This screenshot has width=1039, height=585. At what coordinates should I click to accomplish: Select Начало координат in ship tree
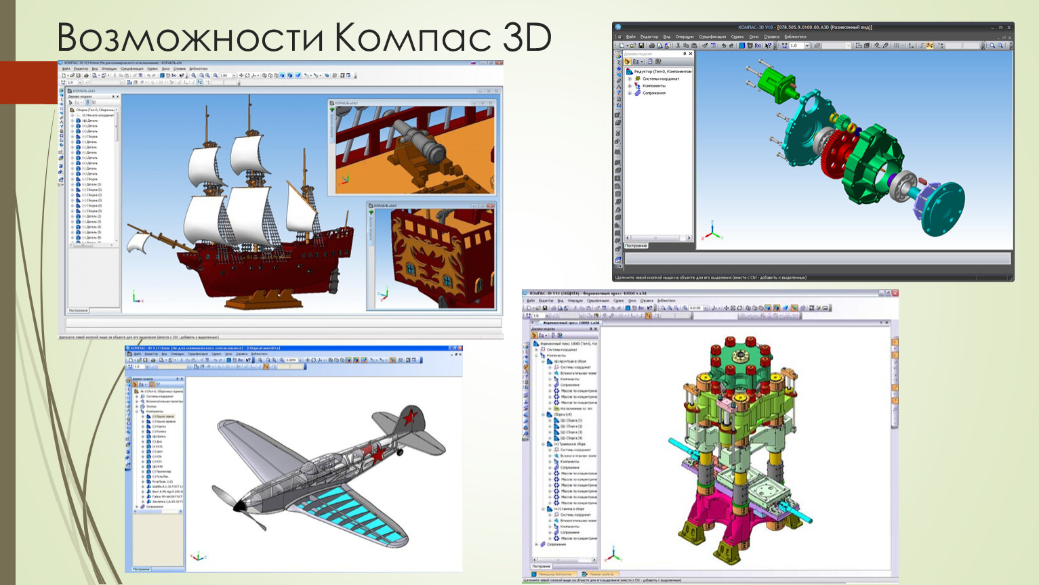click(x=98, y=115)
